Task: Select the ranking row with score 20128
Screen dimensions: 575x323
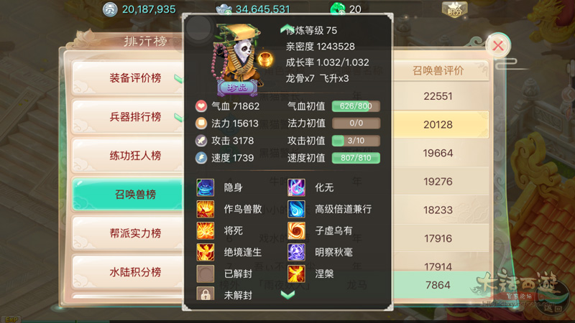Action: coord(440,124)
